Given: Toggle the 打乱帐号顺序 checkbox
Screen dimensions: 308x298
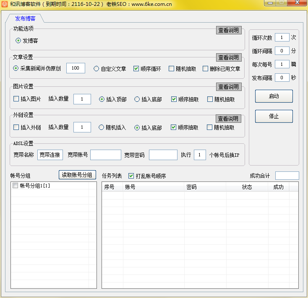Looking at the screenshot, I should point(131,176).
